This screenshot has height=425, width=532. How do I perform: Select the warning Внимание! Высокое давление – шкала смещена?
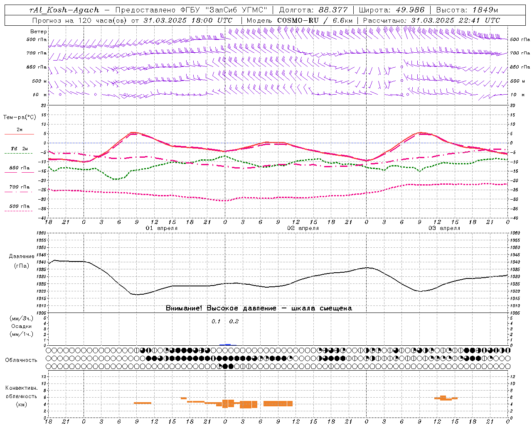coord(259,308)
